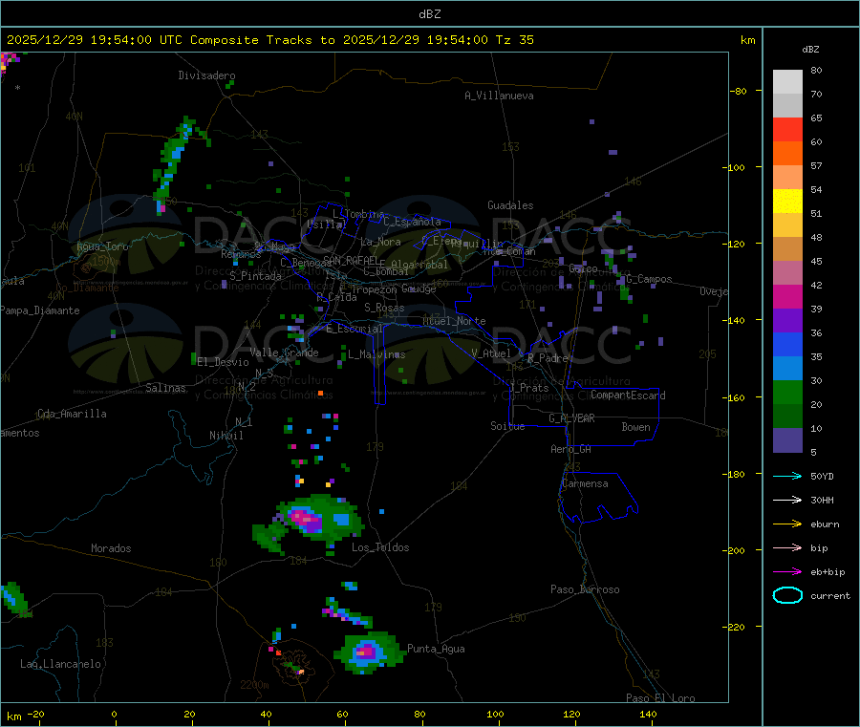Click the 'Soitue' map label
The width and height of the screenshot is (860, 727).
507,426
